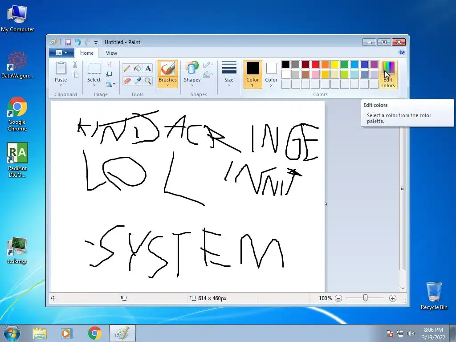Click the Start button orb
Screen dimensions: 456x342
coord(12,333)
